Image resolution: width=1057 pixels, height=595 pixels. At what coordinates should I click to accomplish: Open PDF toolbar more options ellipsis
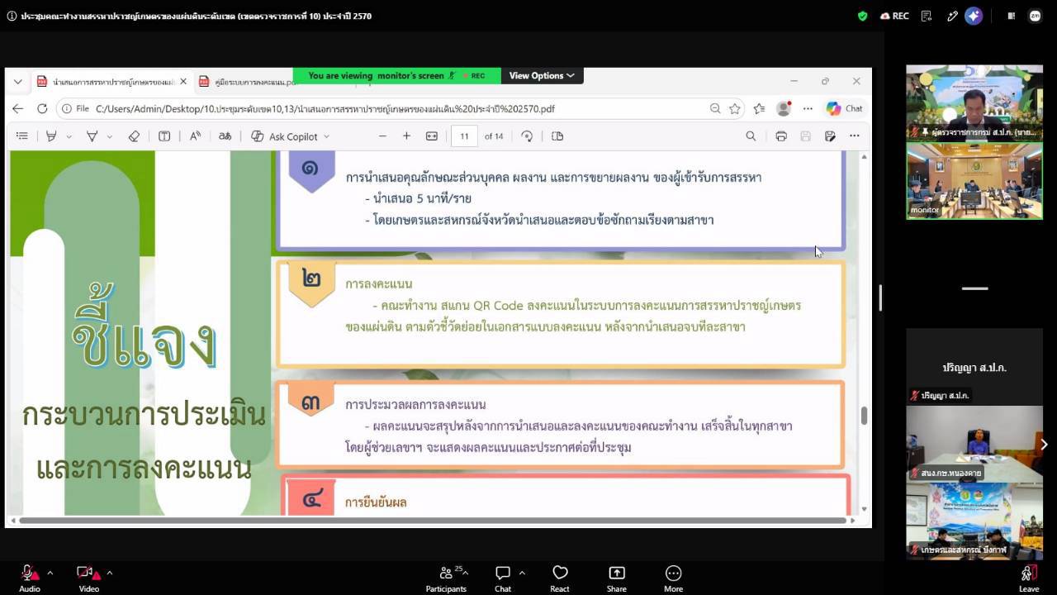855,136
